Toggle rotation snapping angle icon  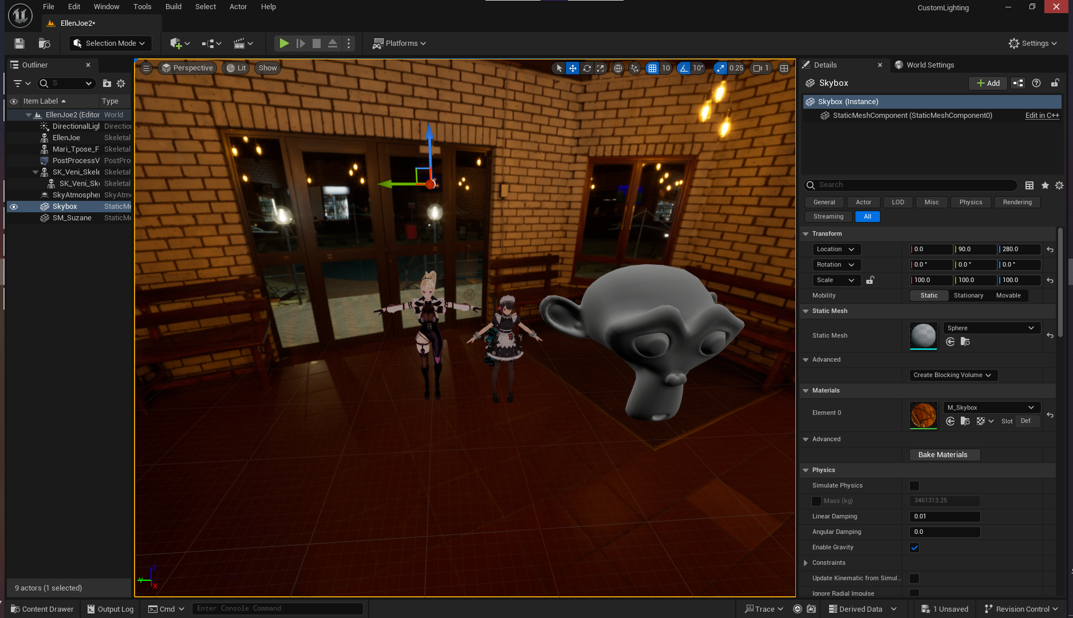(684, 68)
